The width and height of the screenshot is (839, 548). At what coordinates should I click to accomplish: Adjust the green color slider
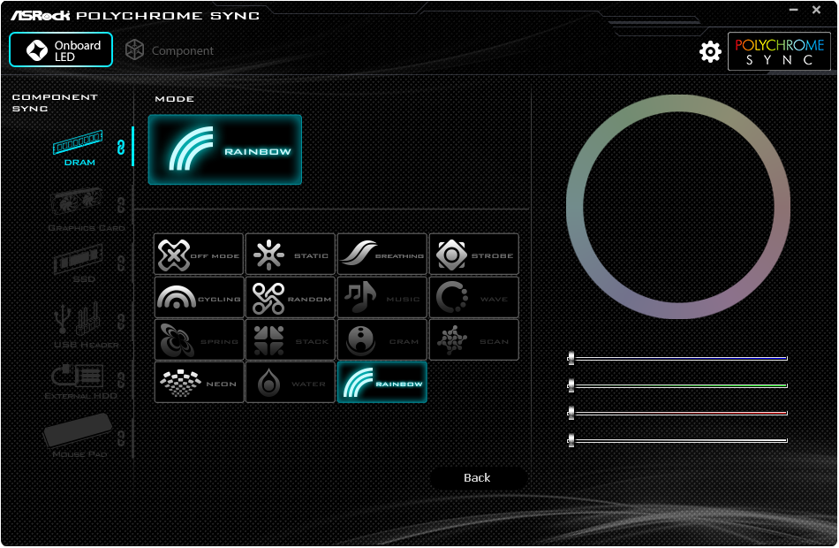[677, 385]
